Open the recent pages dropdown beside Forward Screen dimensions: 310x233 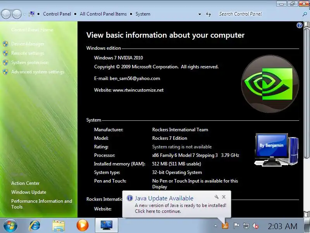coord(24,14)
